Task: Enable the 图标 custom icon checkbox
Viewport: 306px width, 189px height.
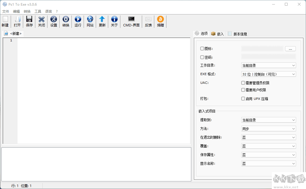Action: tap(202, 48)
